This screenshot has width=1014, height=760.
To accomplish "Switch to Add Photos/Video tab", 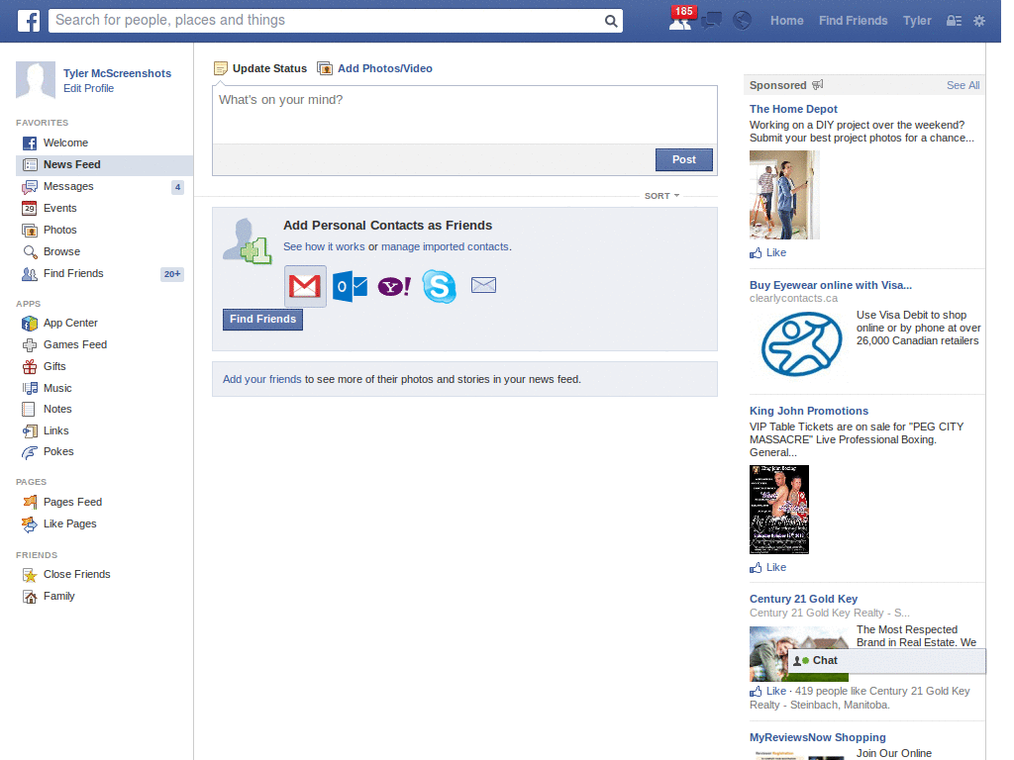I will tap(375, 68).
